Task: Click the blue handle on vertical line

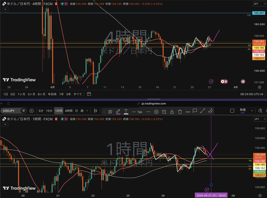Action: click(211, 185)
